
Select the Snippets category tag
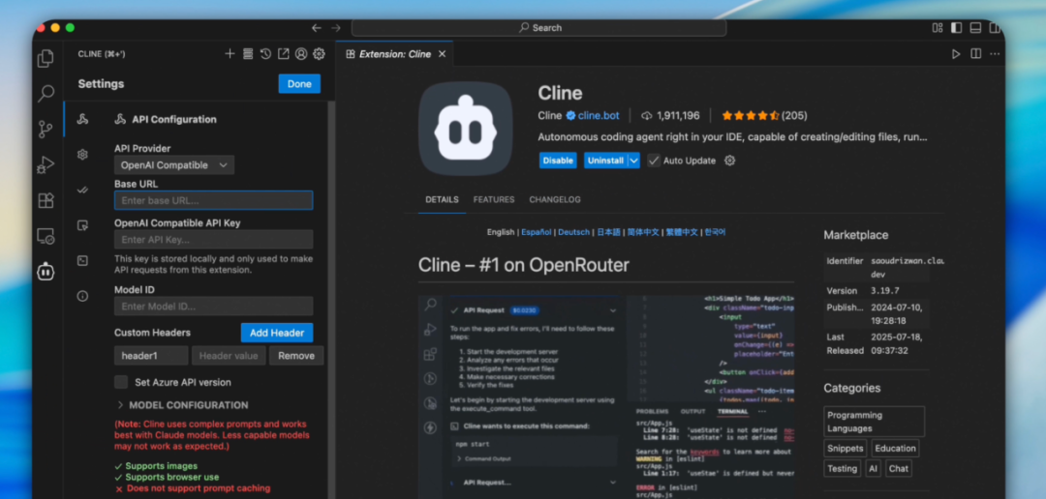[846, 449]
